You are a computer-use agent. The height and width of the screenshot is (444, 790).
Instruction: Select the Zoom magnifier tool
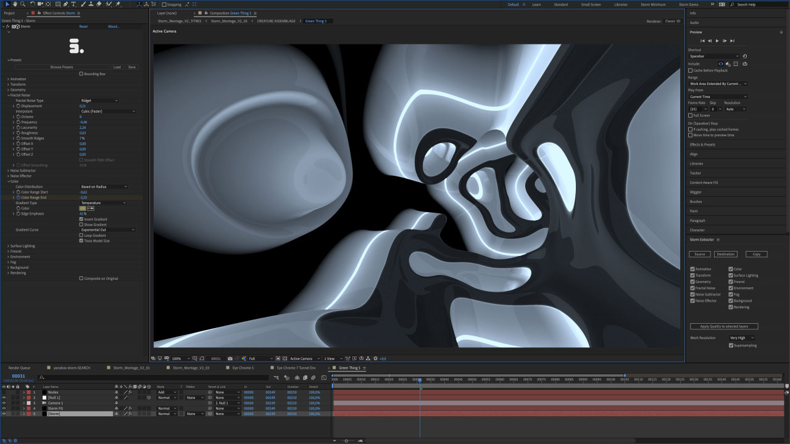(23, 4)
